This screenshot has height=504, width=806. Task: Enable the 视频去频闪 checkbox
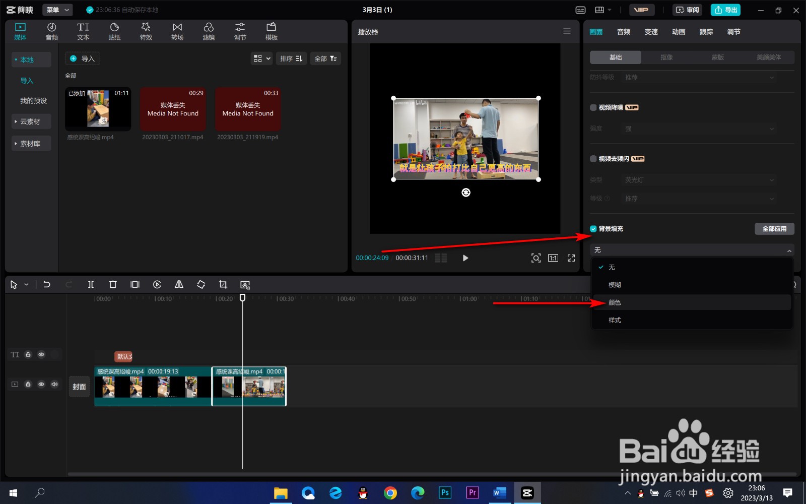click(x=593, y=159)
